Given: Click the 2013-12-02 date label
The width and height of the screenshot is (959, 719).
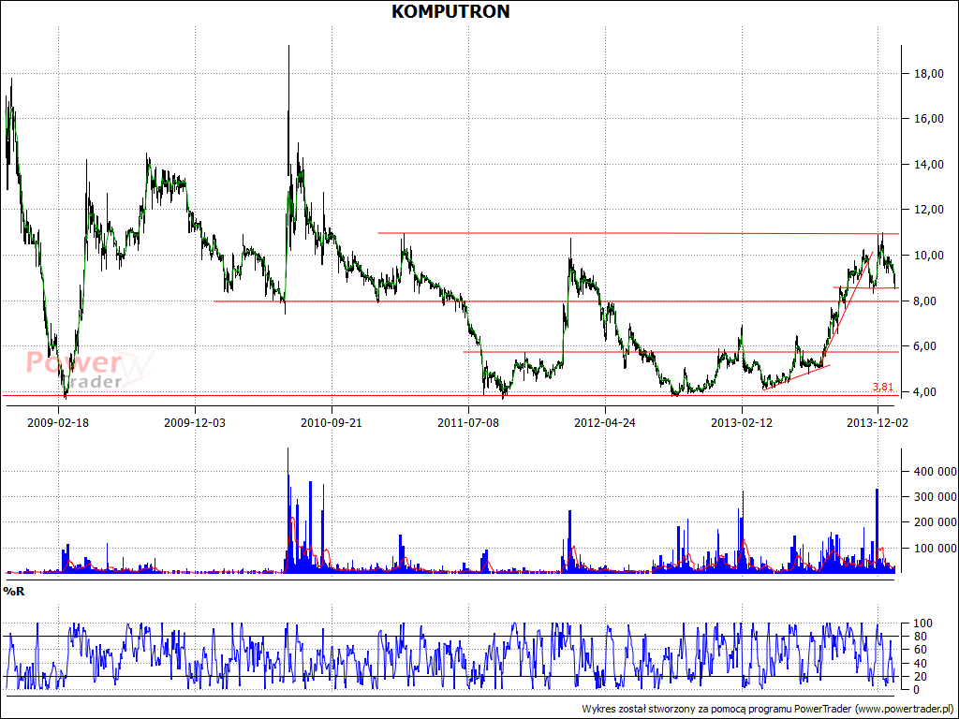Looking at the screenshot, I should tap(878, 423).
